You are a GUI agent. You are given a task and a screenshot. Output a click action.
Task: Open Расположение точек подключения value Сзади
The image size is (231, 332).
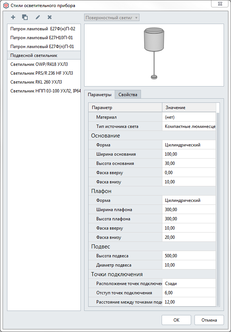click(x=189, y=284)
